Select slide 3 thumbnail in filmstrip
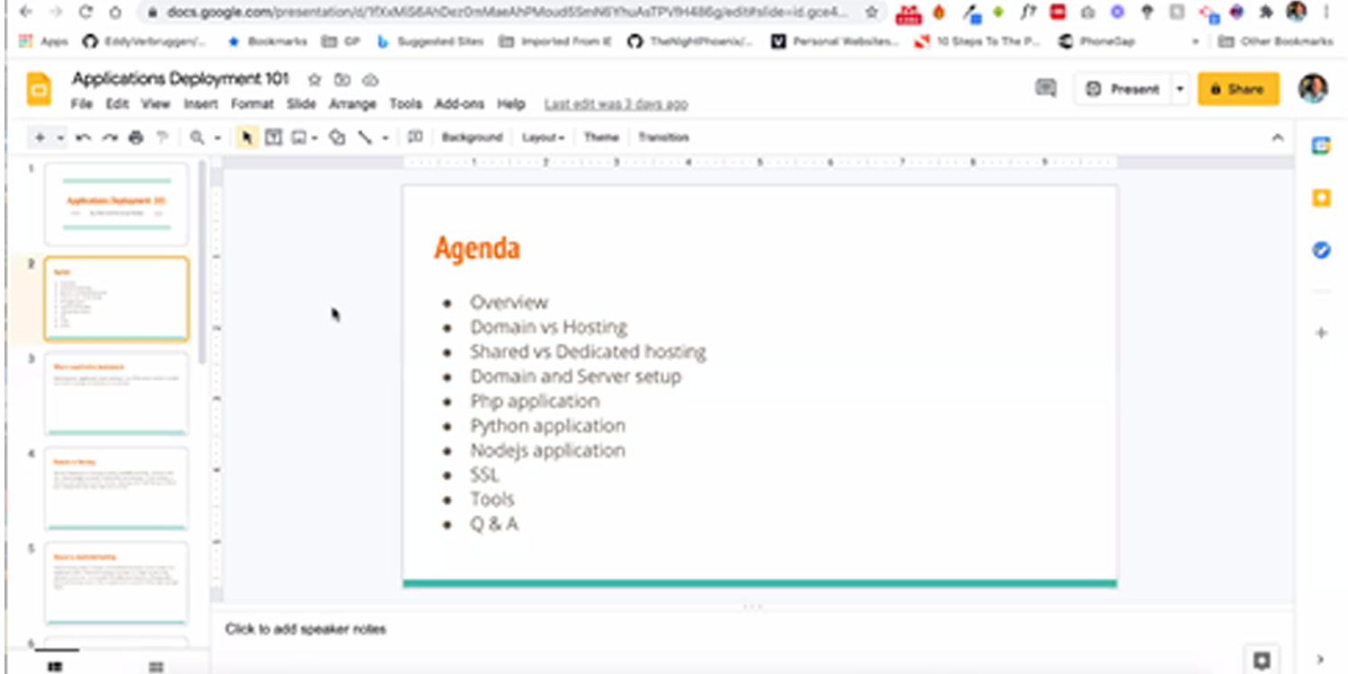 point(116,393)
